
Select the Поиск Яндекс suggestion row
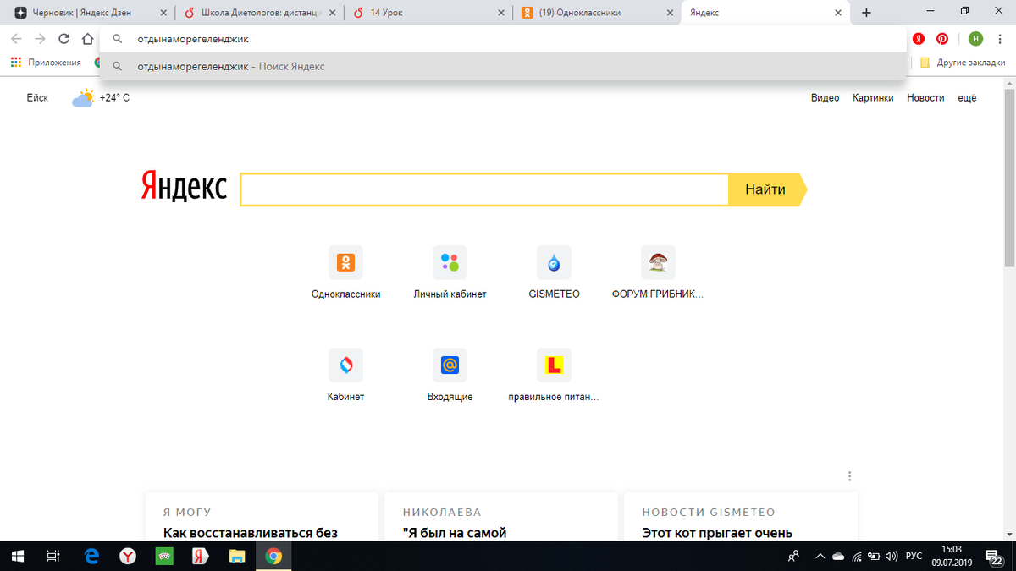tap(503, 67)
